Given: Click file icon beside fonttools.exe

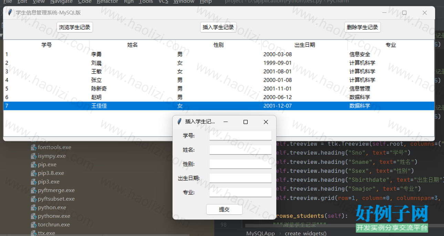Looking at the screenshot, I should 33,147.
